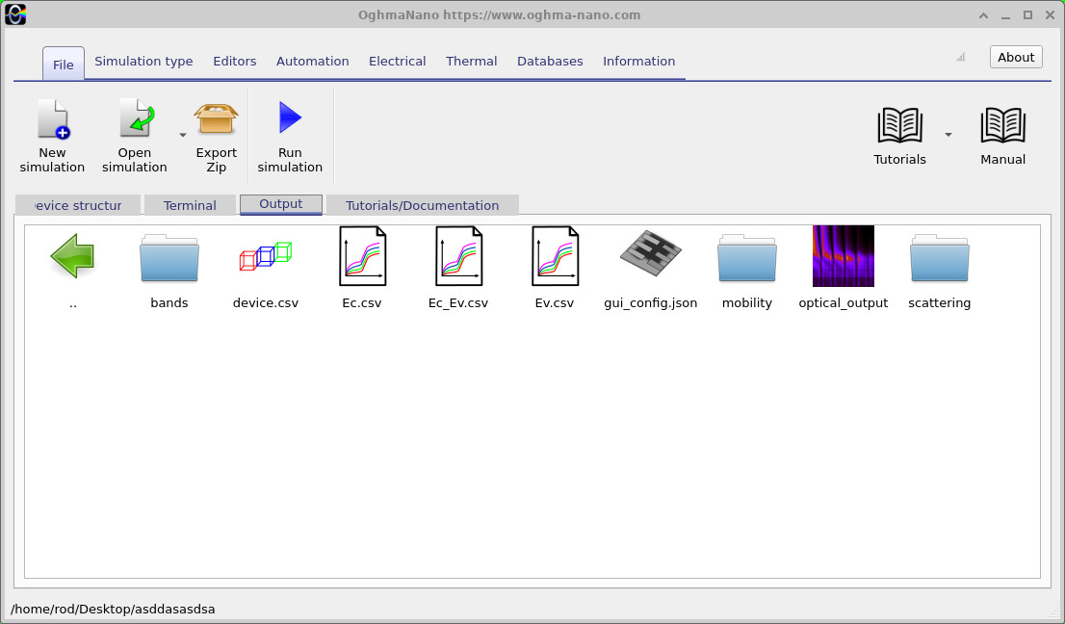Image resolution: width=1065 pixels, height=624 pixels.
Task: Open the Manual book icon
Action: pos(1002,125)
